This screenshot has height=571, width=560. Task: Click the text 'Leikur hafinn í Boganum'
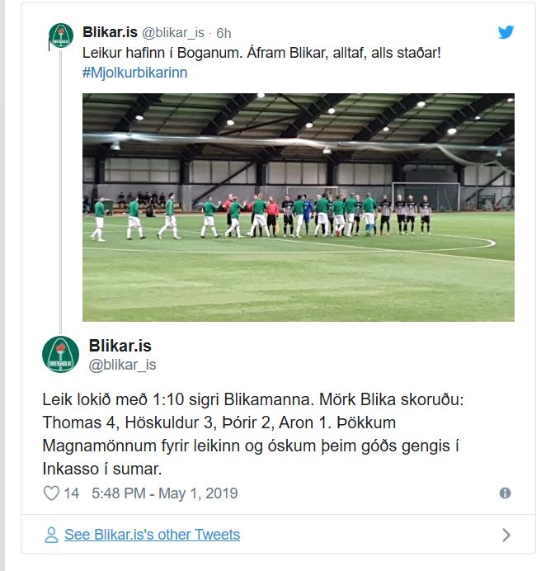[162, 53]
